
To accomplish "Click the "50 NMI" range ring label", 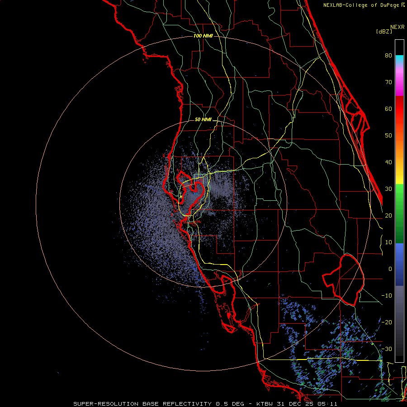I will pos(203,119).
